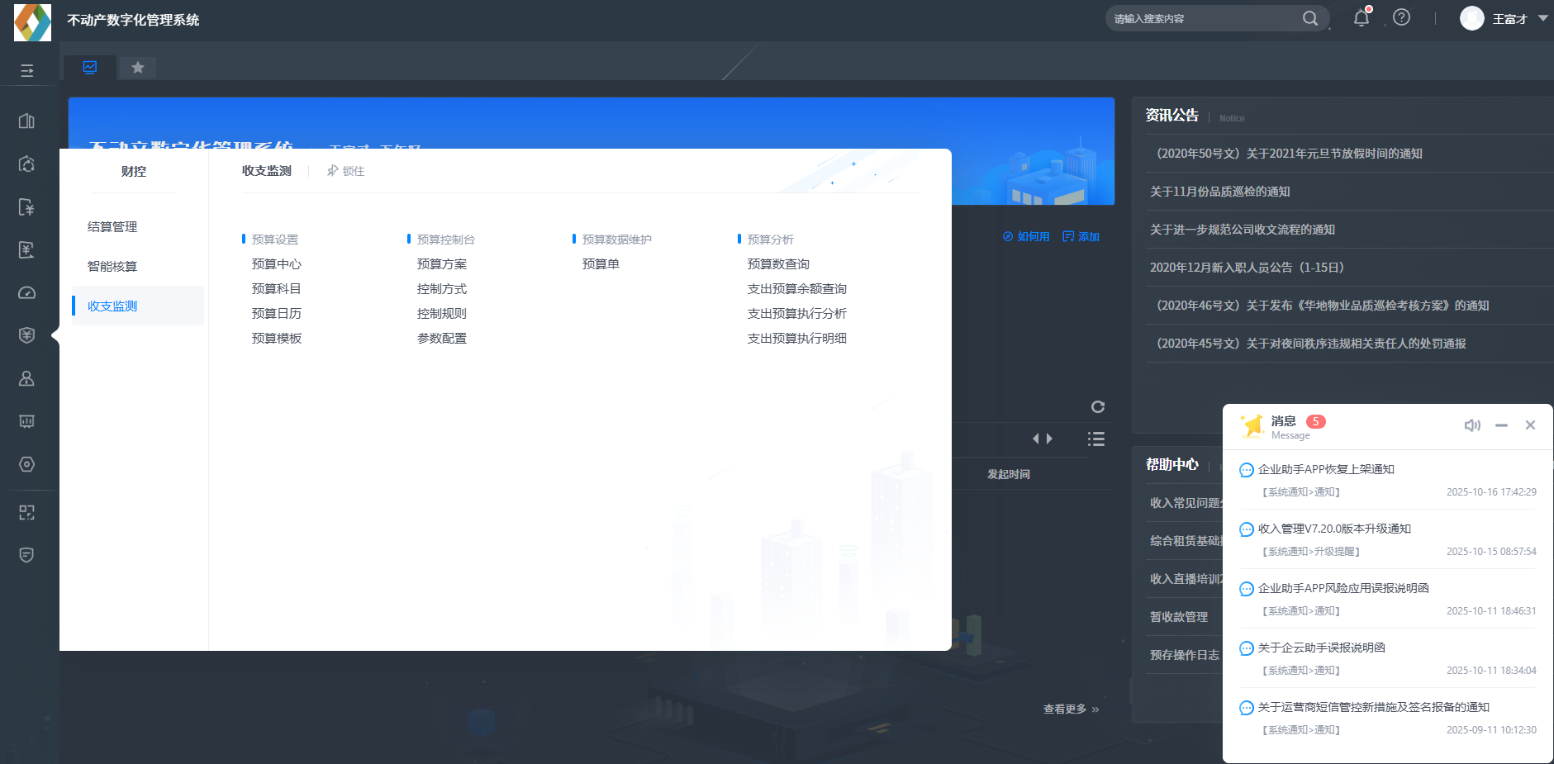1554x764 pixels.
Task: Click the search magnifier icon
Action: tap(1310, 18)
